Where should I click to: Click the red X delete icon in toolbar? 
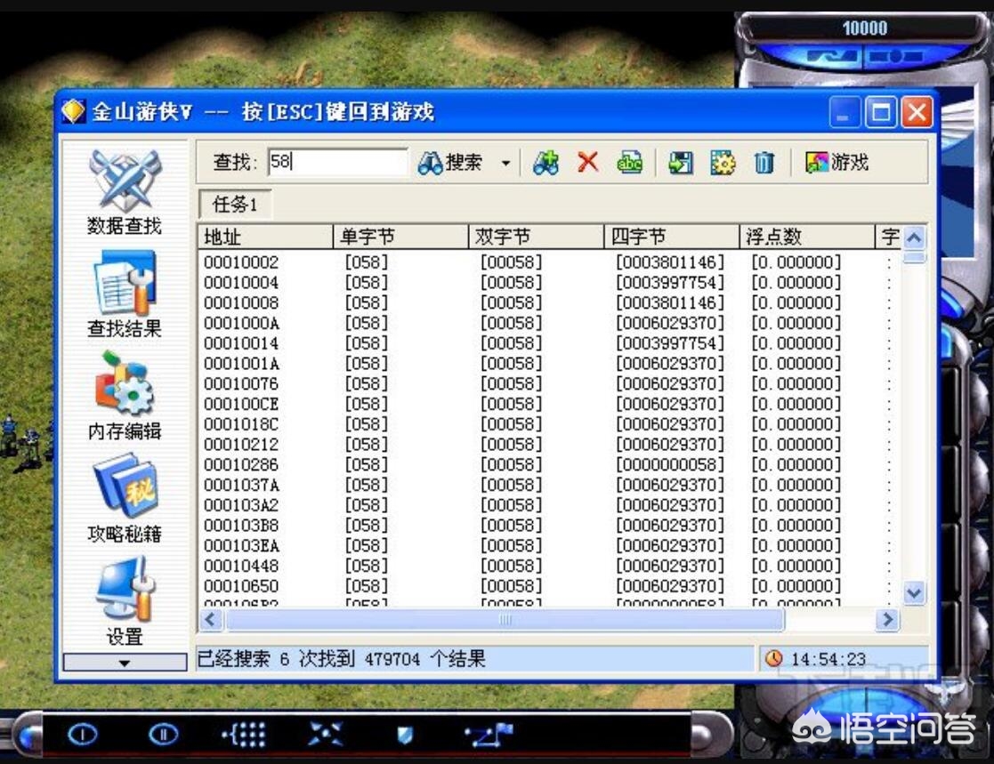click(588, 162)
